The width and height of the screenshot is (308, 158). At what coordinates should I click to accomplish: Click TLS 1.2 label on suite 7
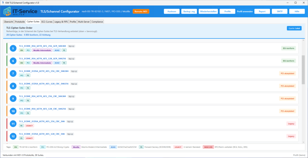pos(74,71)
